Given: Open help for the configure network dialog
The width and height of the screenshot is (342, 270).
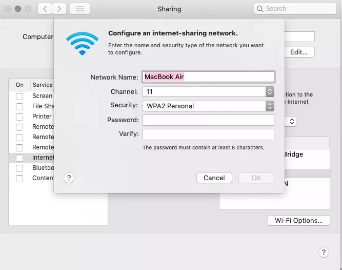Looking at the screenshot, I should coord(69,178).
